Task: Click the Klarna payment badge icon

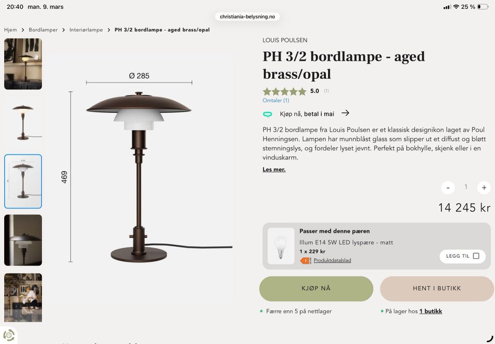Action: (x=268, y=114)
